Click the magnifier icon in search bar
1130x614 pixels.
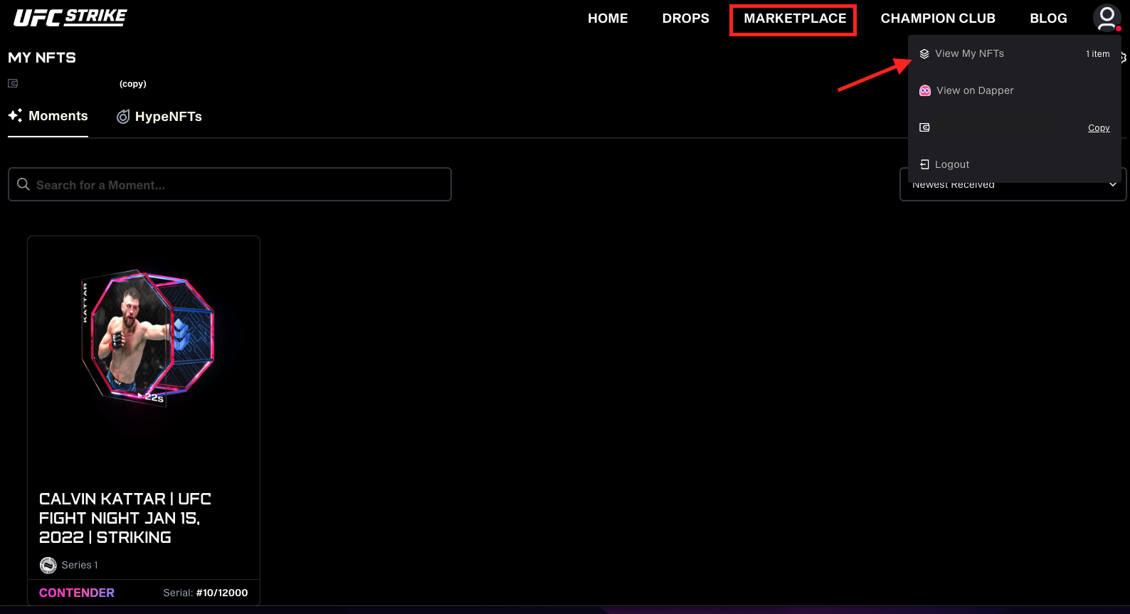click(23, 184)
